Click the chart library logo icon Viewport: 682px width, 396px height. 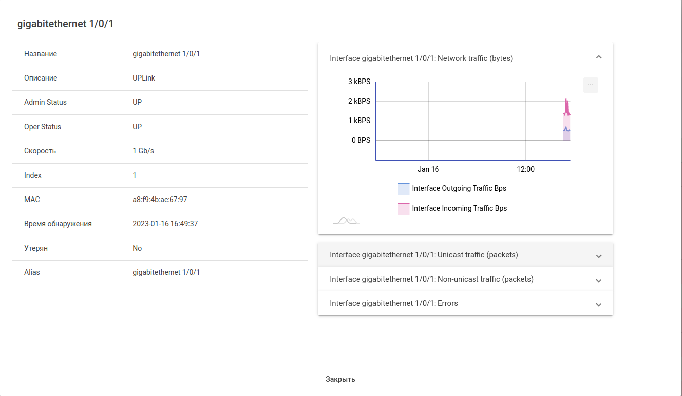point(346,220)
